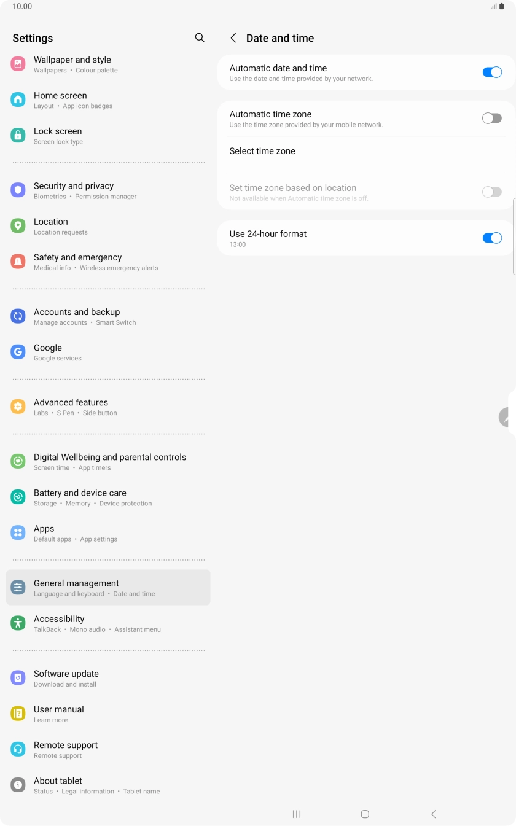The height and width of the screenshot is (826, 516).
Task: Tap the Location pin icon
Action: coord(18,225)
